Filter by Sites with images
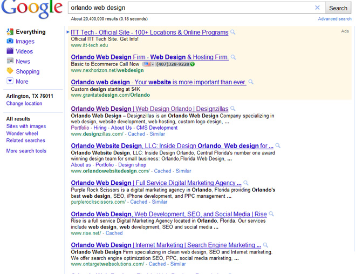 26,126
